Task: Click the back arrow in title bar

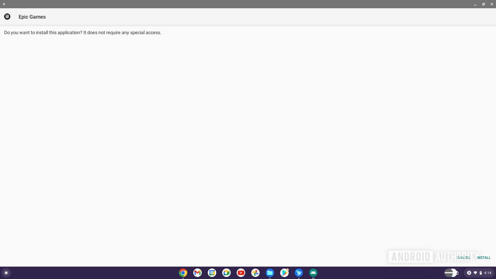Action: [4, 4]
